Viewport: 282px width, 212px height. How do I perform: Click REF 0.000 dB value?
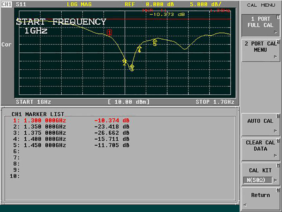tap(149, 4)
